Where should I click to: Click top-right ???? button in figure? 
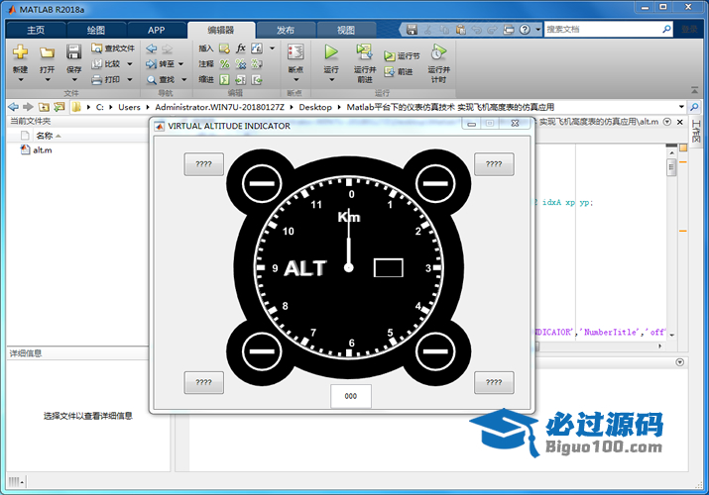tap(494, 164)
